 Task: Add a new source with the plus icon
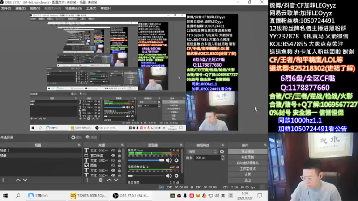pos(87,180)
